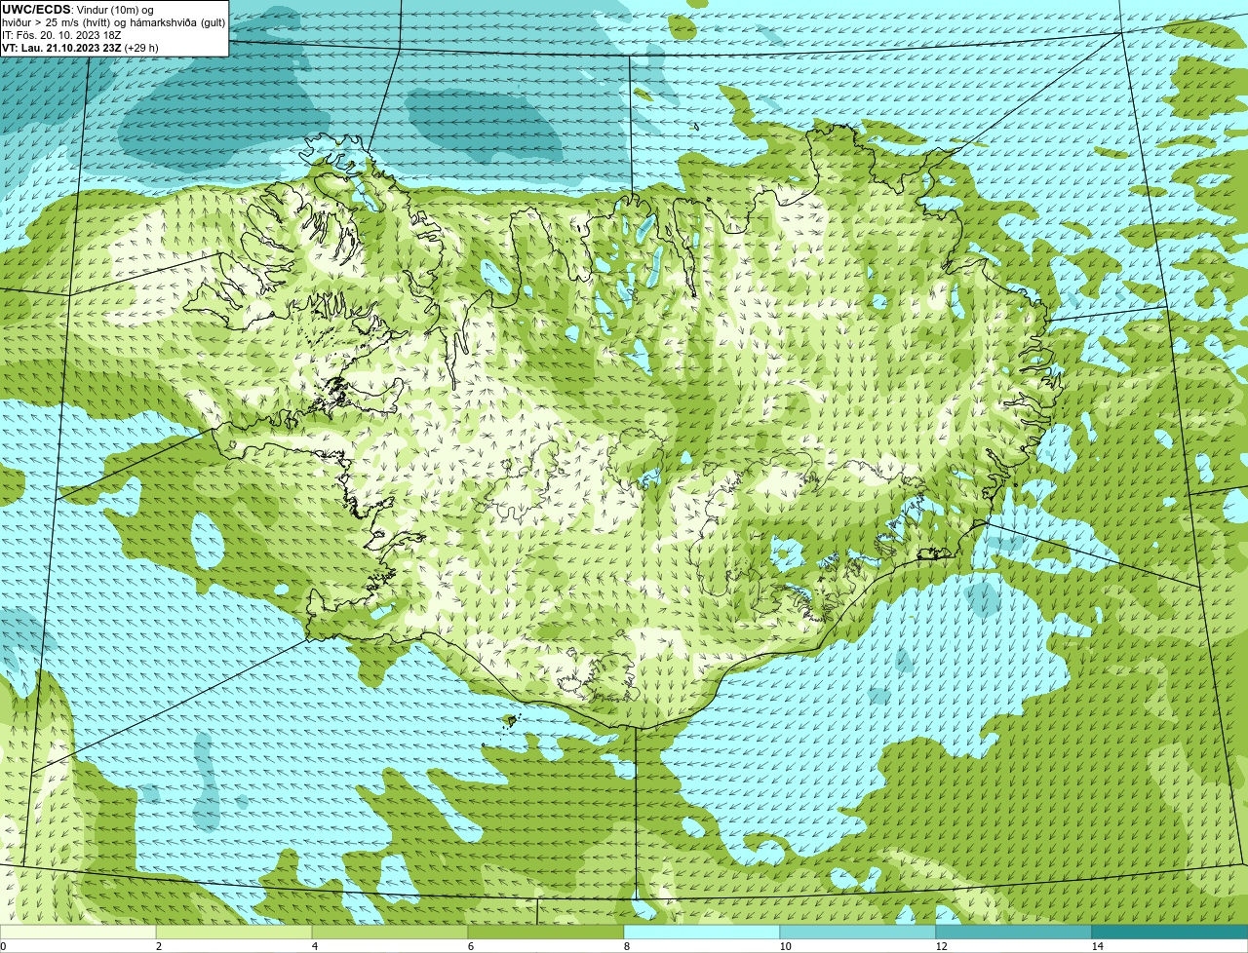Click the legend scale value "8"

pyautogui.click(x=626, y=946)
